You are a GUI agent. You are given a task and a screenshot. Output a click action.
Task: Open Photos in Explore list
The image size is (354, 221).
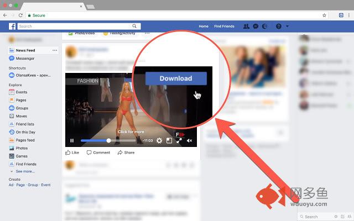pyautogui.click(x=18, y=148)
